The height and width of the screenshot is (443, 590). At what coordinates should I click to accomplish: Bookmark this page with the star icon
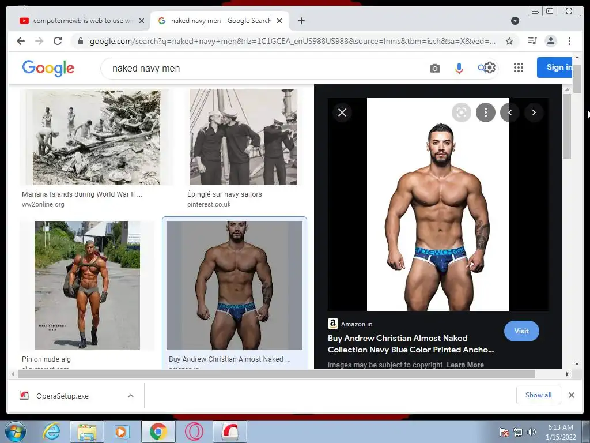click(509, 41)
